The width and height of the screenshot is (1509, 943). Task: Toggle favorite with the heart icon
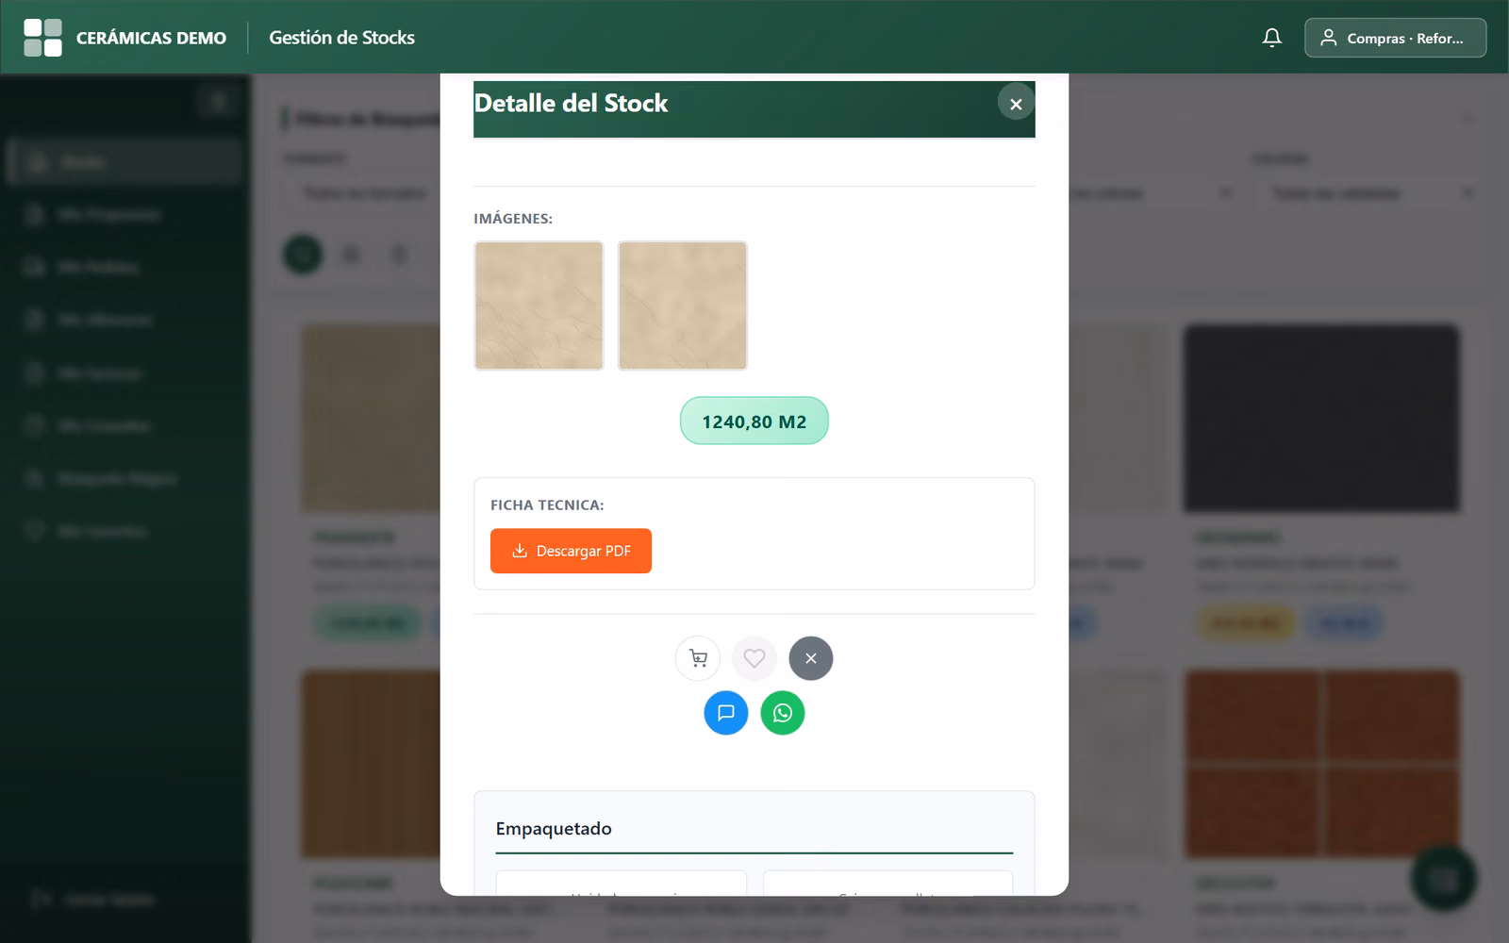754,658
